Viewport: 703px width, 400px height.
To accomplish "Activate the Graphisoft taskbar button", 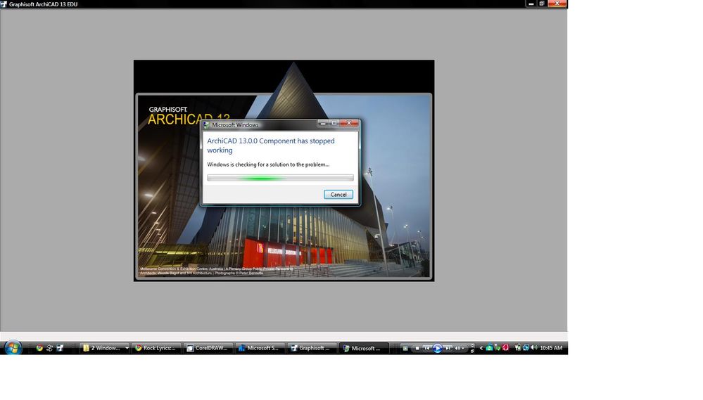I will pyautogui.click(x=311, y=348).
